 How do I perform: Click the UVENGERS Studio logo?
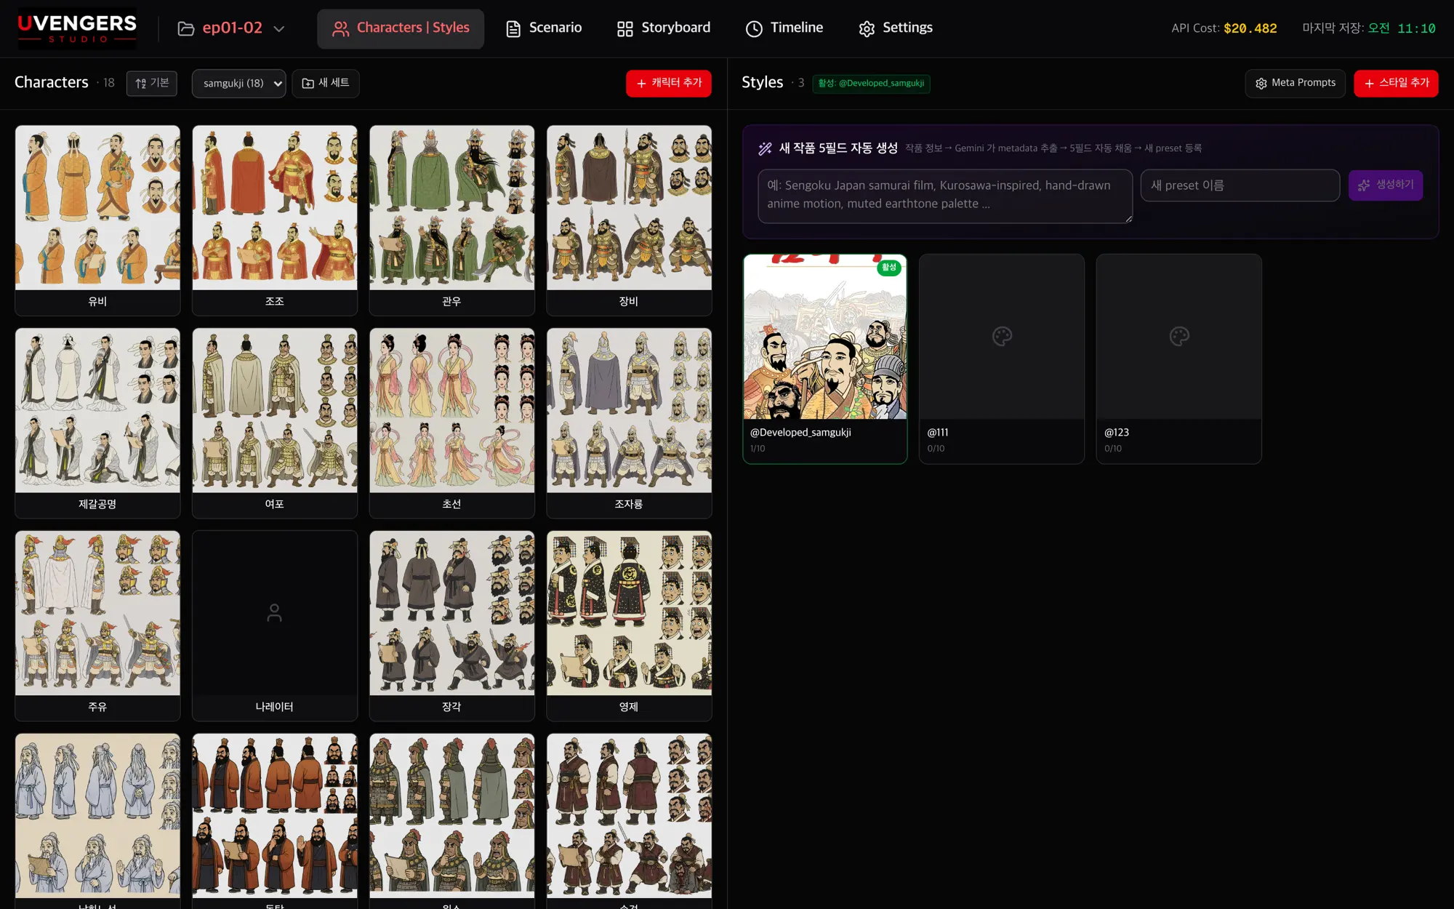coord(77,28)
